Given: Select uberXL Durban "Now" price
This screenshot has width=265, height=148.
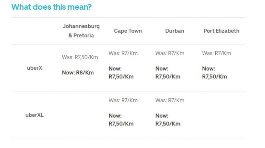Looking at the screenshot, I should [168, 120].
